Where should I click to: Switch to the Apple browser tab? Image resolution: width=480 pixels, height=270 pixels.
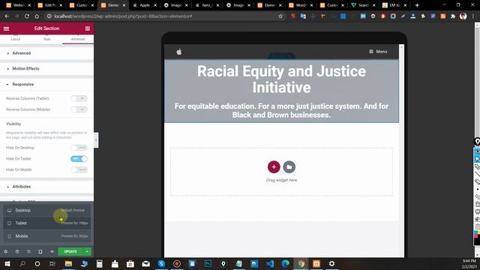145,5
